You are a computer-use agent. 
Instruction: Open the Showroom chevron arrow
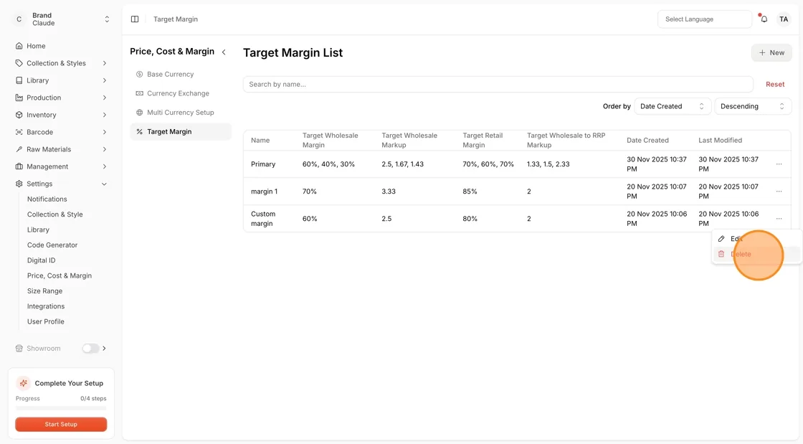coord(105,348)
